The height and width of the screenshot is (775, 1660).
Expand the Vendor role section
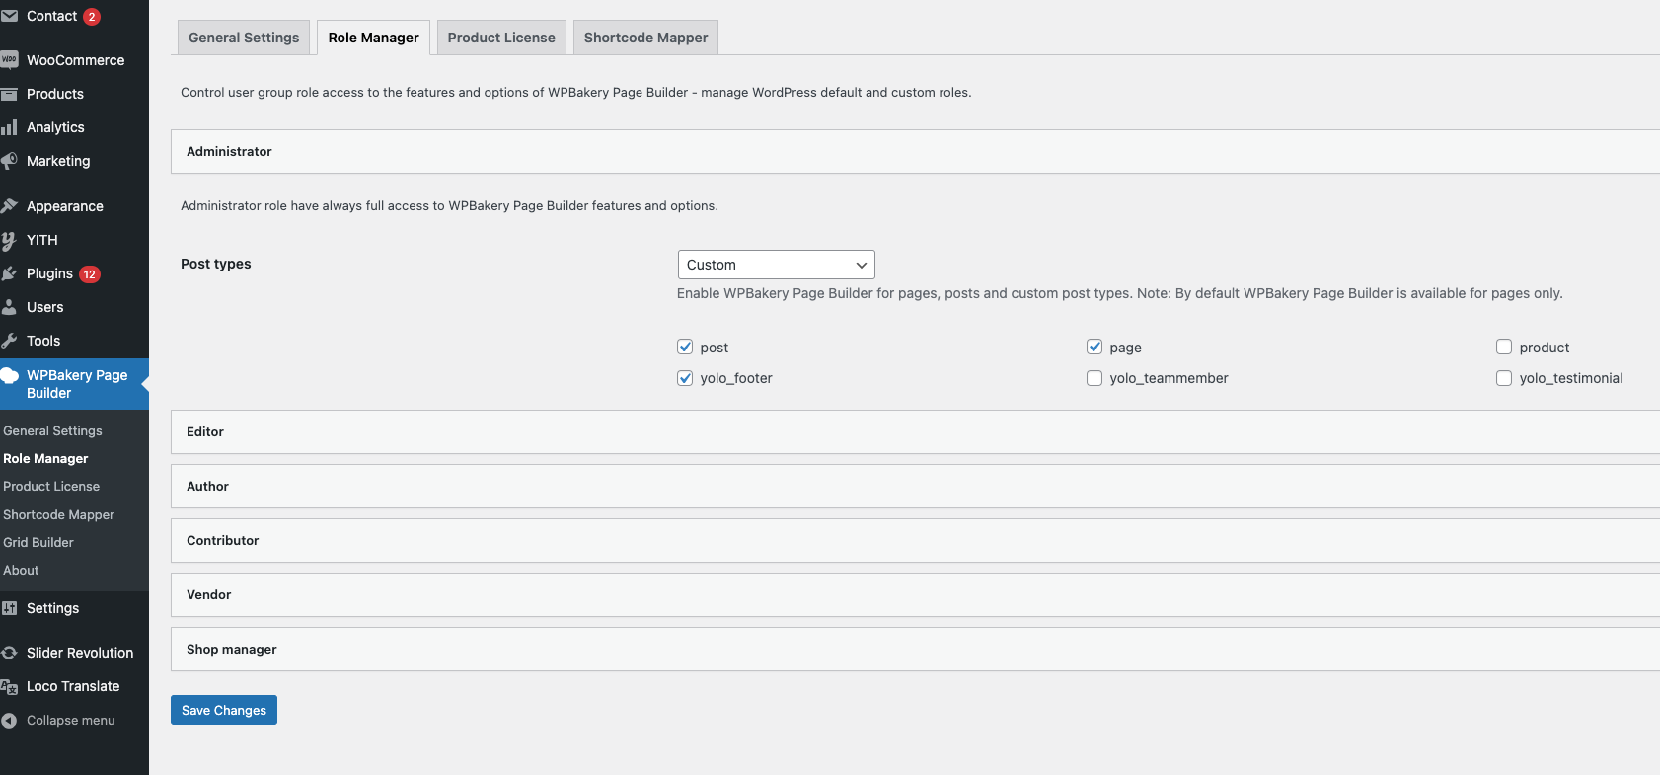[x=915, y=594]
